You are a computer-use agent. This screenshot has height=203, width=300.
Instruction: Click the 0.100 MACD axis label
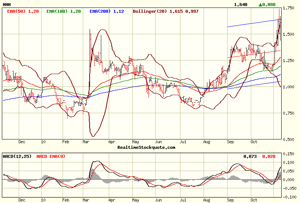288,162
